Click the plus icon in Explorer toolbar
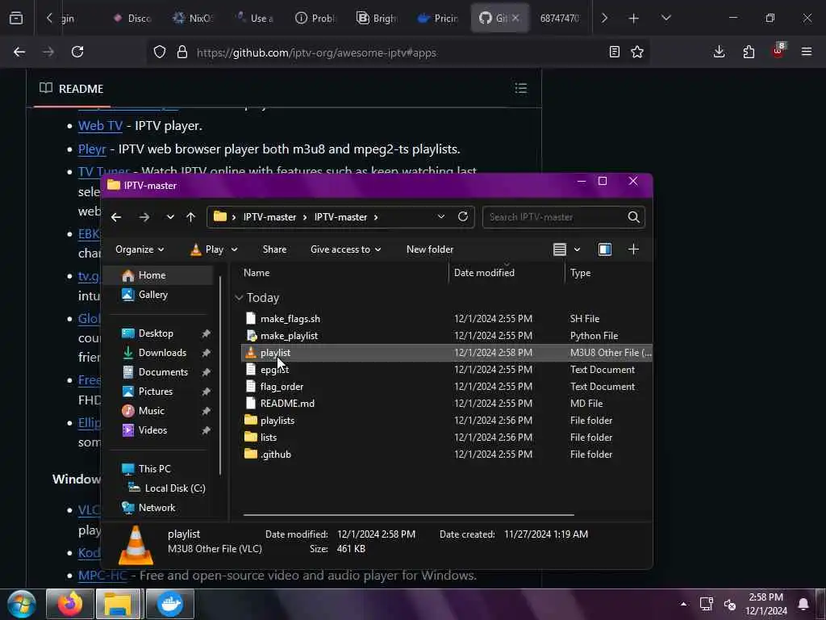Image resolution: width=826 pixels, height=620 pixels. click(x=634, y=249)
